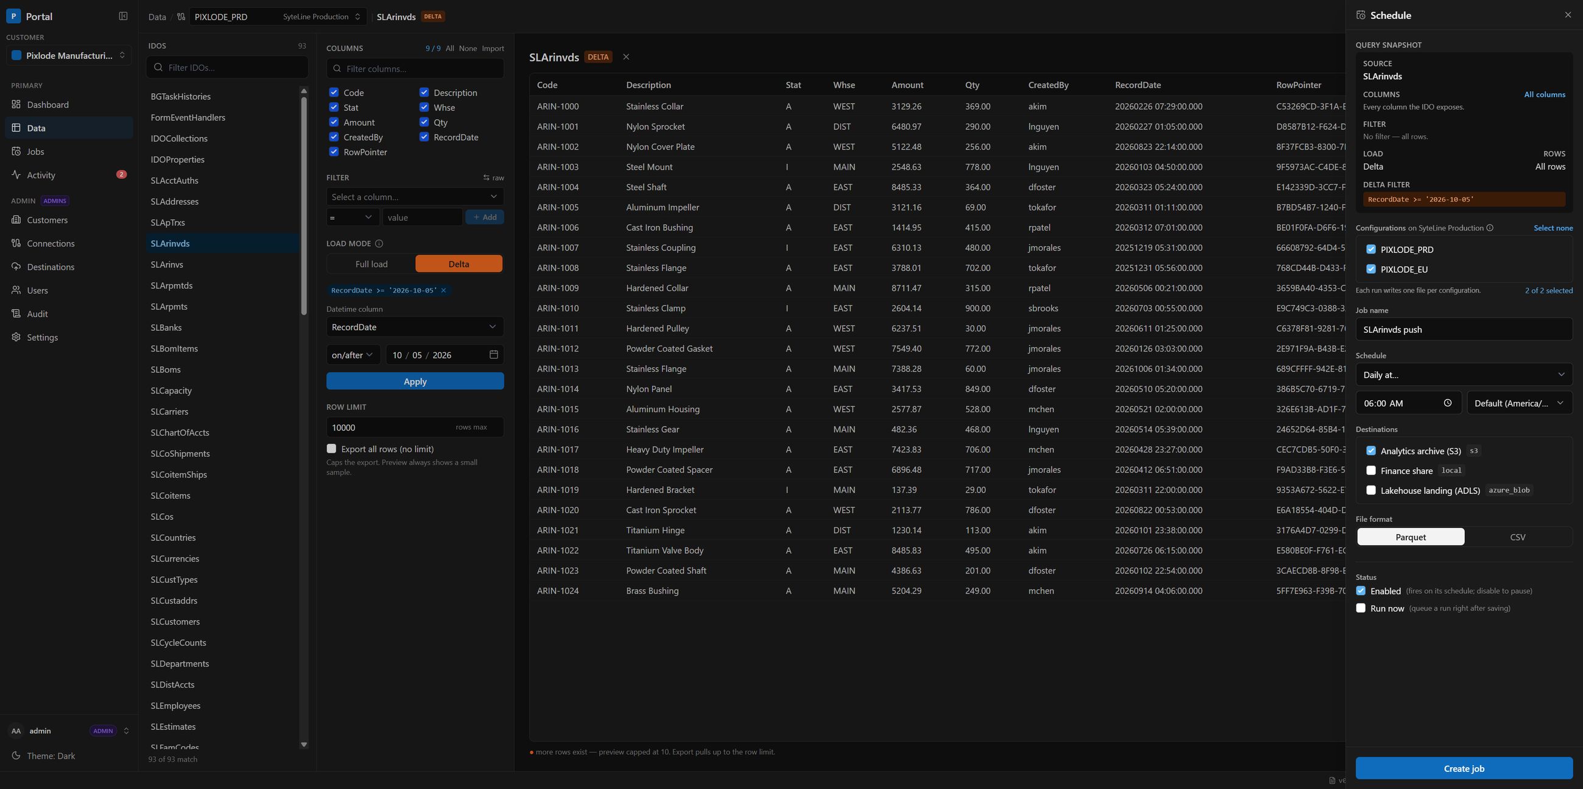Check the Run now option
Image resolution: width=1583 pixels, height=789 pixels.
[x=1361, y=608]
